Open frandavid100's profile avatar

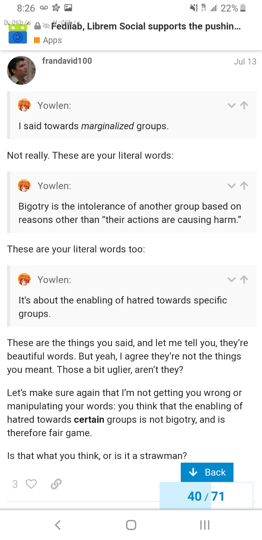[x=21, y=70]
